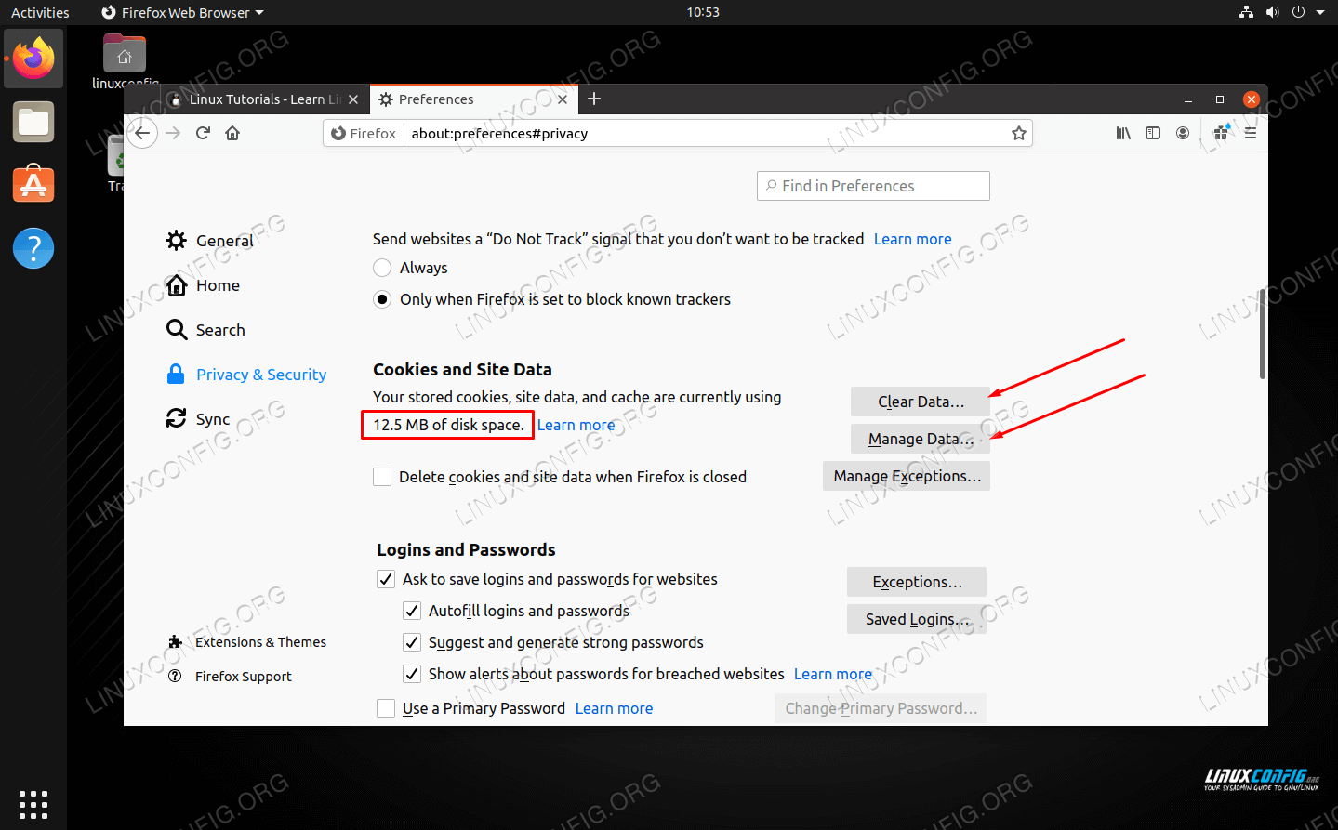This screenshot has width=1338, height=830.
Task: Close the Preferences tab
Action: (x=563, y=99)
